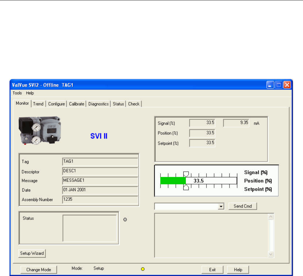Click the Change Mode button
Screen dimensions: 303x276
click(x=39, y=270)
